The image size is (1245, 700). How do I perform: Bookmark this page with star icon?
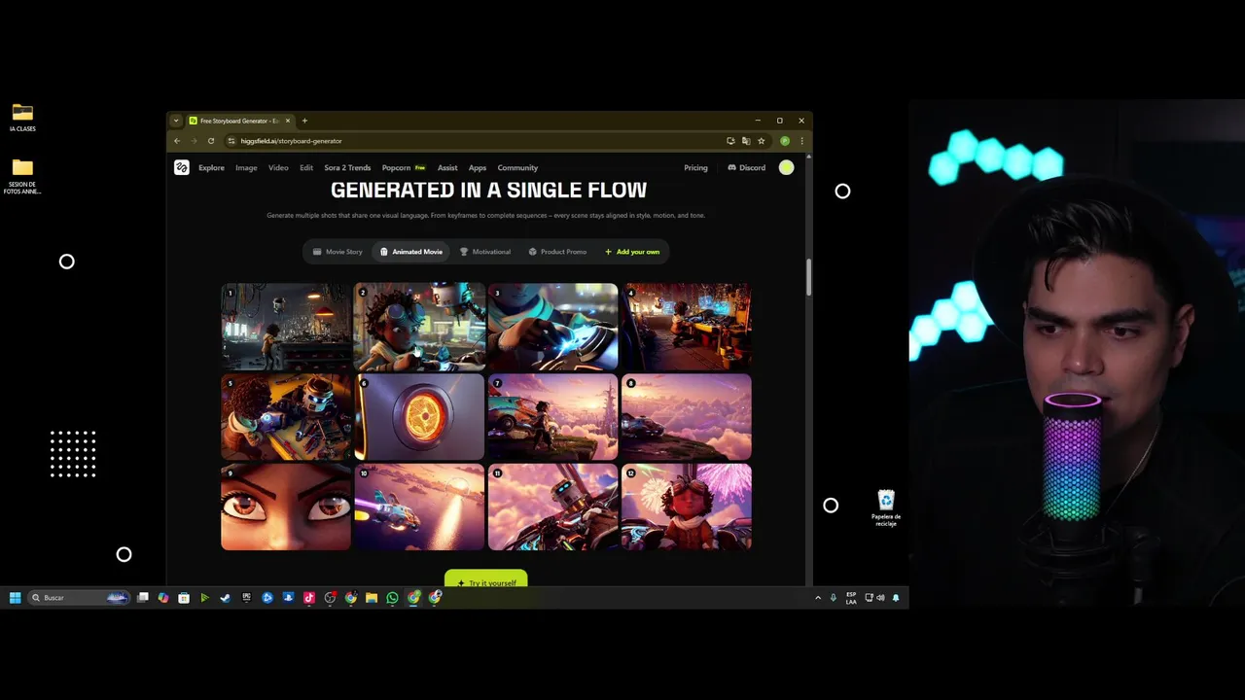point(762,141)
